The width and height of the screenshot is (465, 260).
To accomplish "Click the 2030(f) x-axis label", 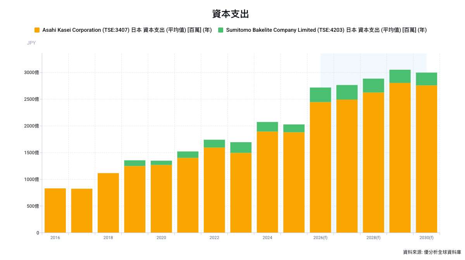I will pyautogui.click(x=427, y=238).
